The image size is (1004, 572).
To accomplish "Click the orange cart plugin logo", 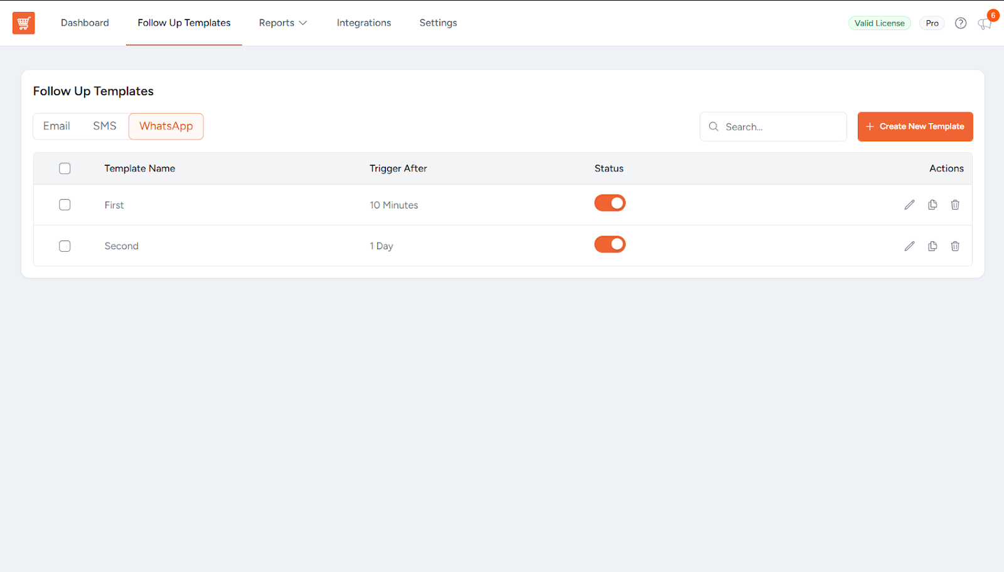I will [23, 23].
